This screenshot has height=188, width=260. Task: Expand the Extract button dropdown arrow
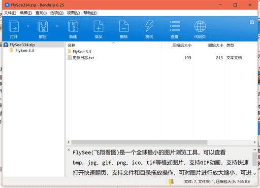[57, 26]
